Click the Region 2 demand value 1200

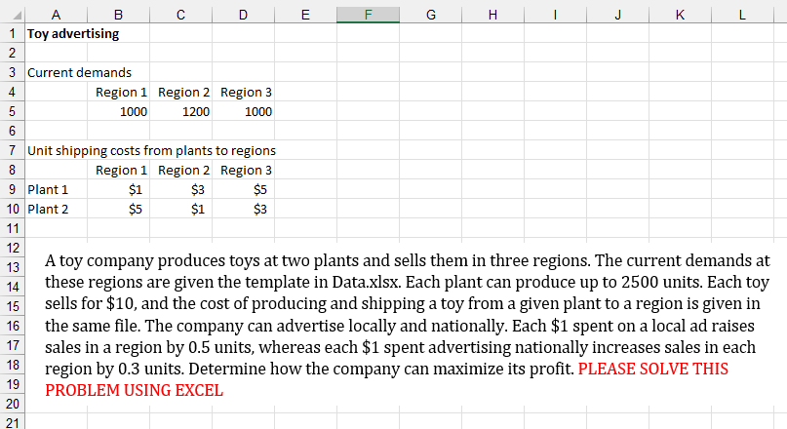(196, 111)
